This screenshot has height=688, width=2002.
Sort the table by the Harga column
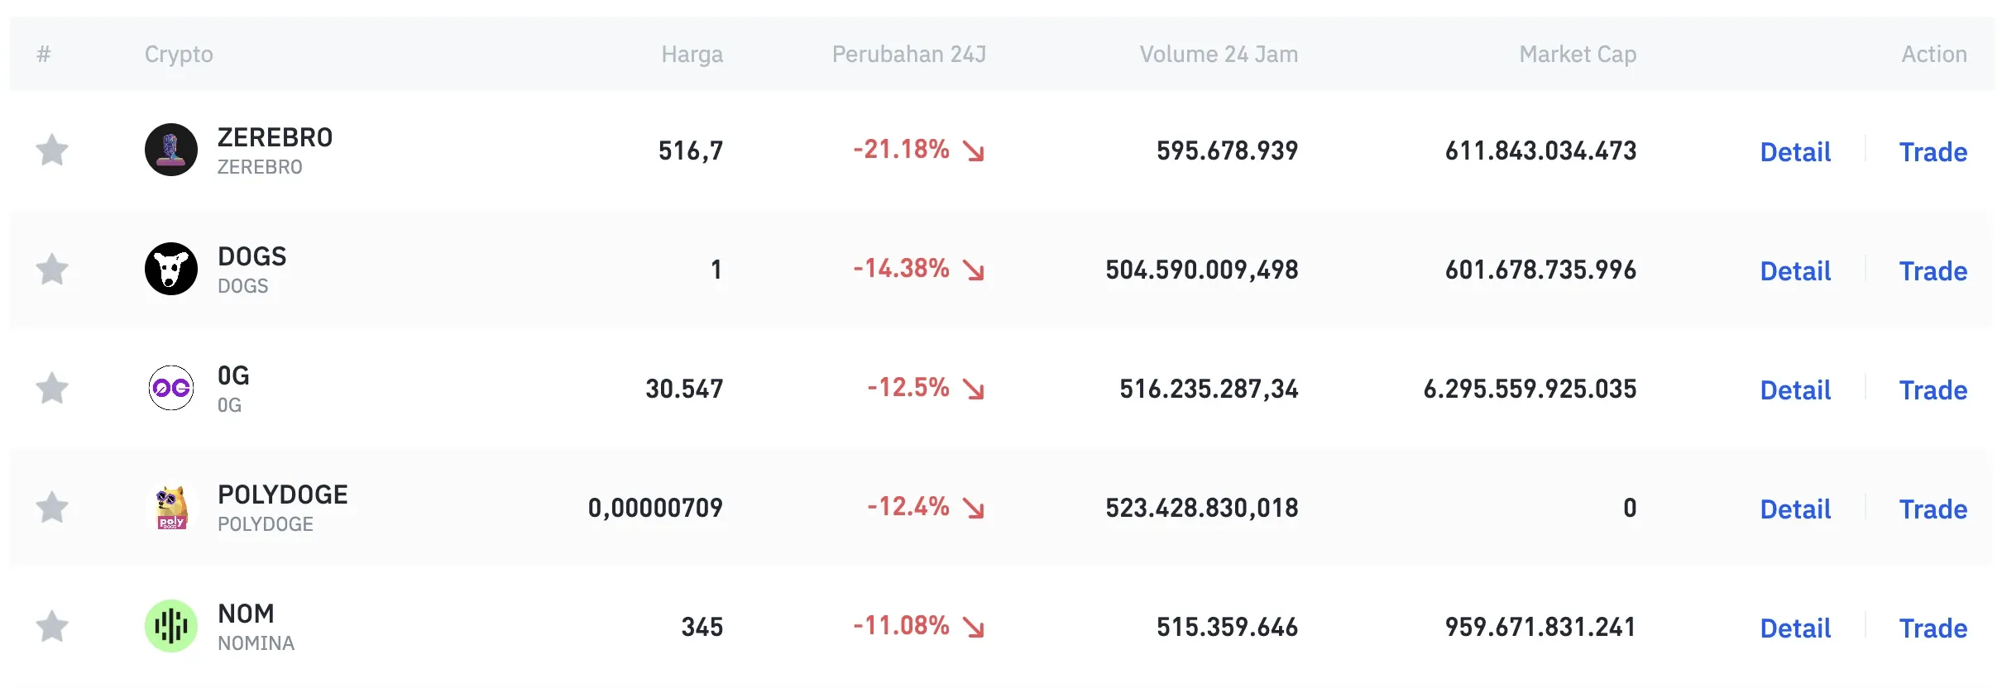click(692, 54)
